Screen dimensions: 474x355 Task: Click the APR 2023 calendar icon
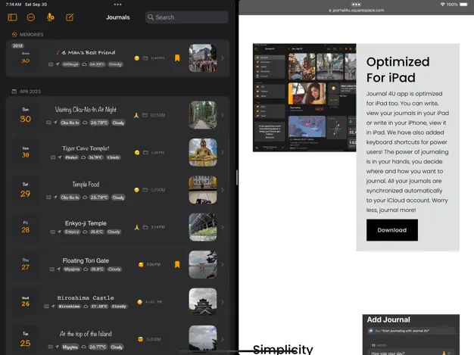[x=14, y=92]
